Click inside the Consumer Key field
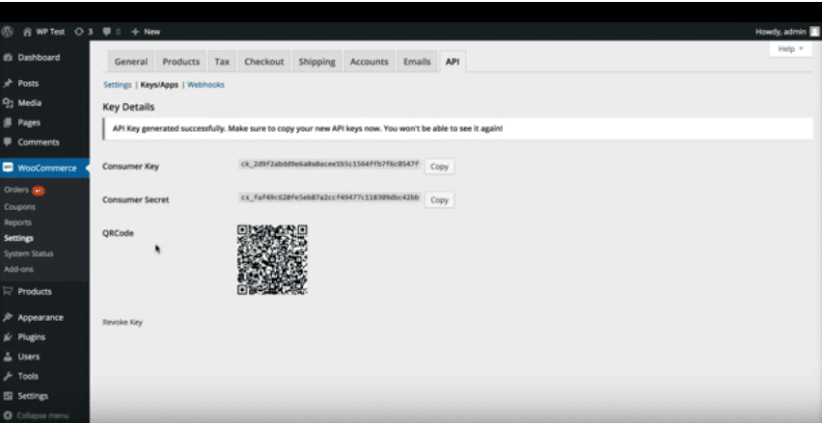The height and width of the screenshot is (423, 822). point(330,164)
